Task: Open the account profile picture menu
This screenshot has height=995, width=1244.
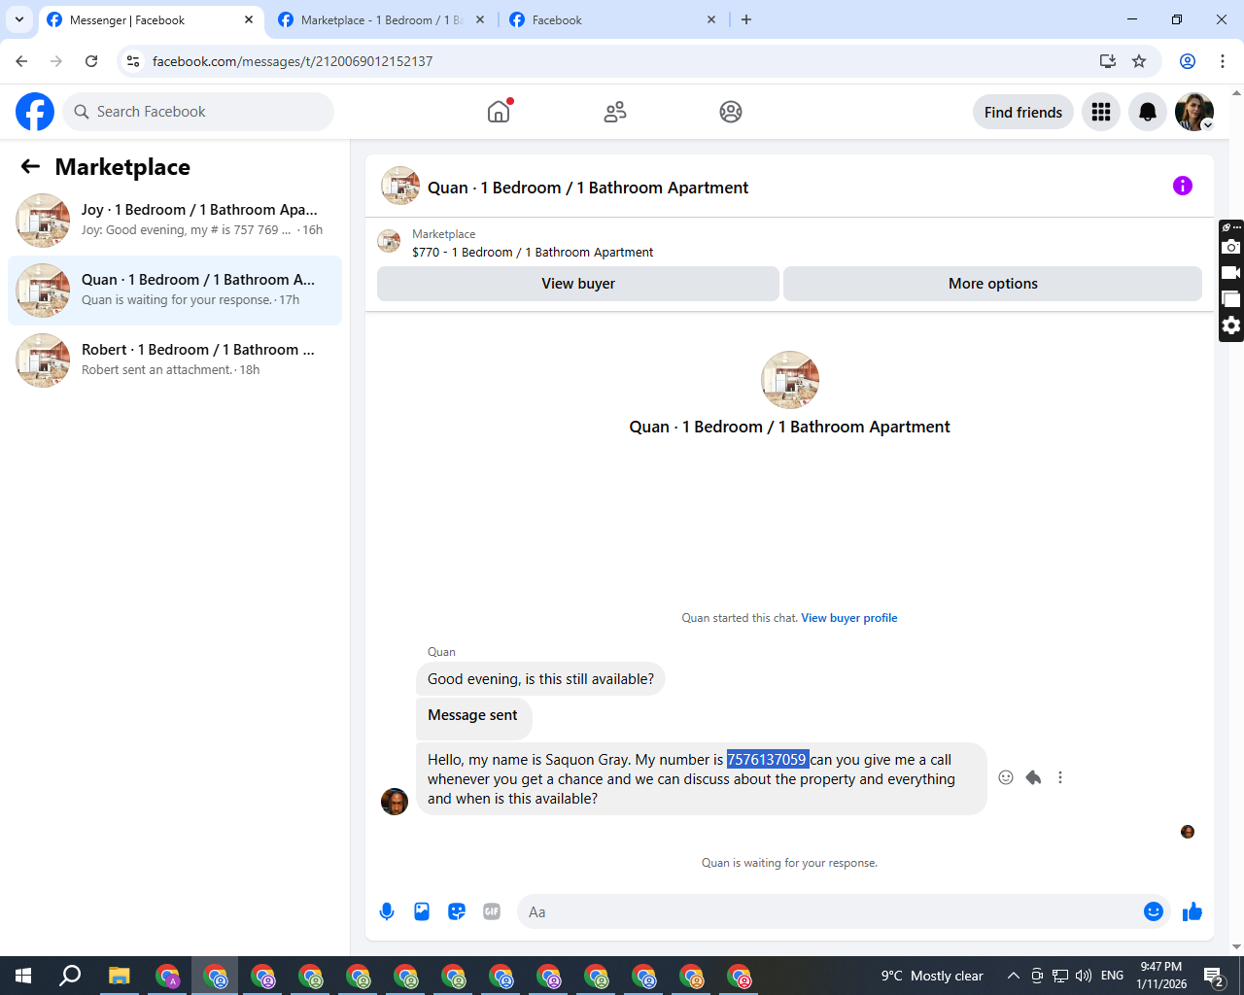Action: 1194,112
